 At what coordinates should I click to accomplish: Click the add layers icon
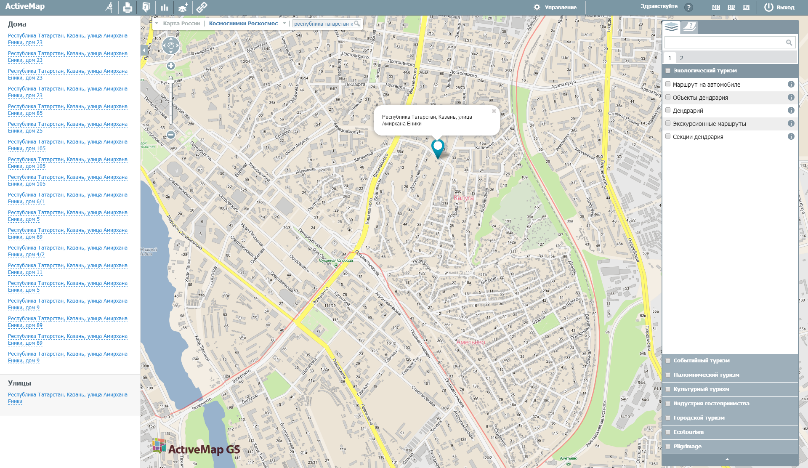(183, 7)
